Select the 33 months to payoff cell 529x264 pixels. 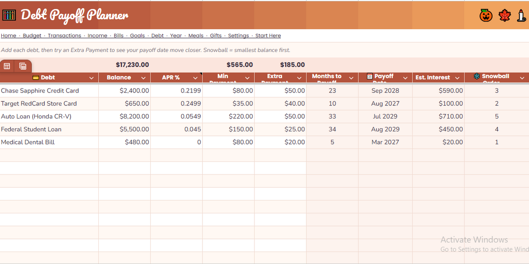click(332, 116)
